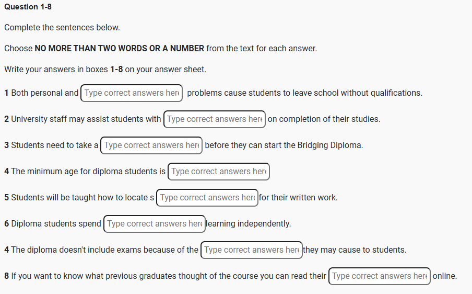The height and width of the screenshot is (294, 472).
Task: Focus the blank after "assist students with"
Action: tap(214, 119)
